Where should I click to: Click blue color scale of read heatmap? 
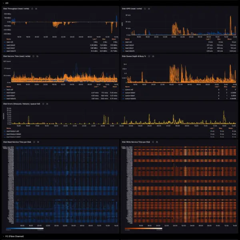coord(25,228)
